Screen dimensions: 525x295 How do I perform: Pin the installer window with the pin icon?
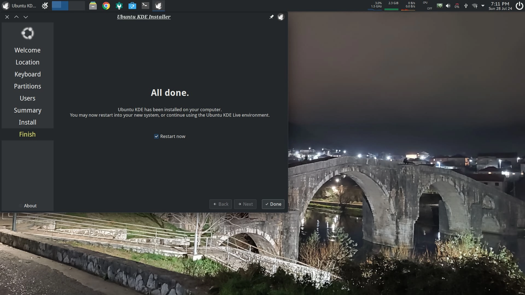(x=272, y=17)
